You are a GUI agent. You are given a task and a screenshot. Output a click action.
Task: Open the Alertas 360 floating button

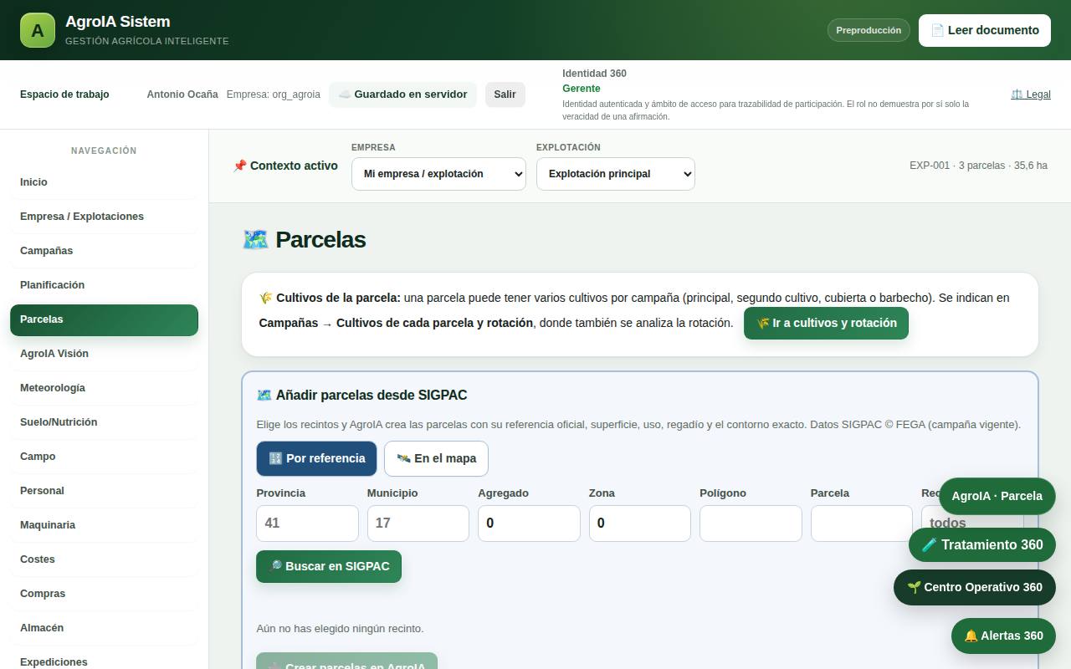tap(1003, 636)
